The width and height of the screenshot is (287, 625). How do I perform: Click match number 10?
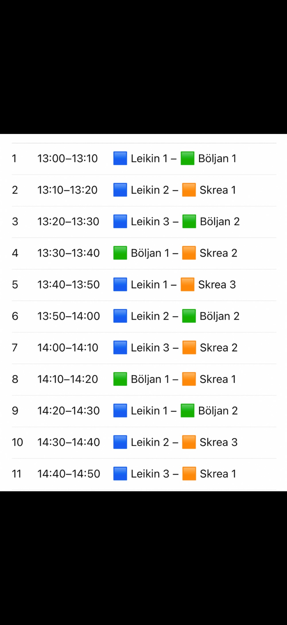point(17,442)
